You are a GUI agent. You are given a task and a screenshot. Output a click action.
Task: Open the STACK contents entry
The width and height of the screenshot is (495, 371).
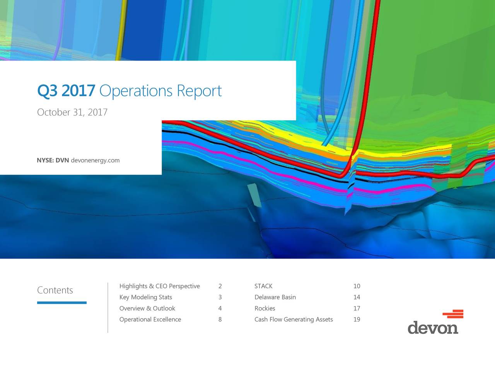[x=263, y=286]
